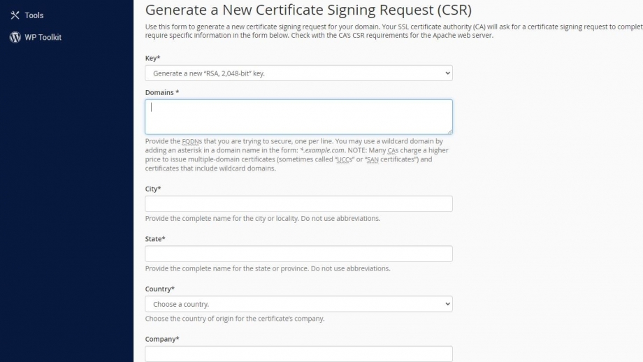Image resolution: width=643 pixels, height=362 pixels.
Task: Focus the Domains text area
Action: click(x=298, y=117)
